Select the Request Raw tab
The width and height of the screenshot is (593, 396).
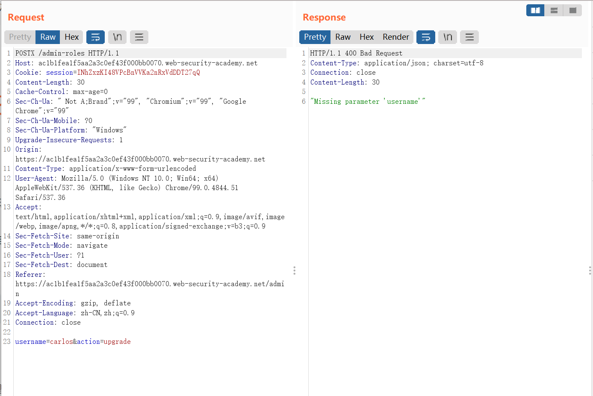point(48,37)
